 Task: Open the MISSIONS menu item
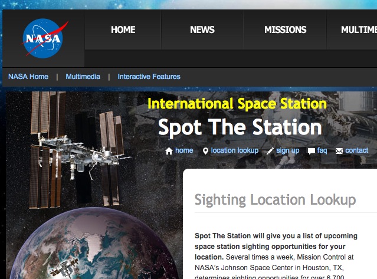pyautogui.click(x=285, y=30)
